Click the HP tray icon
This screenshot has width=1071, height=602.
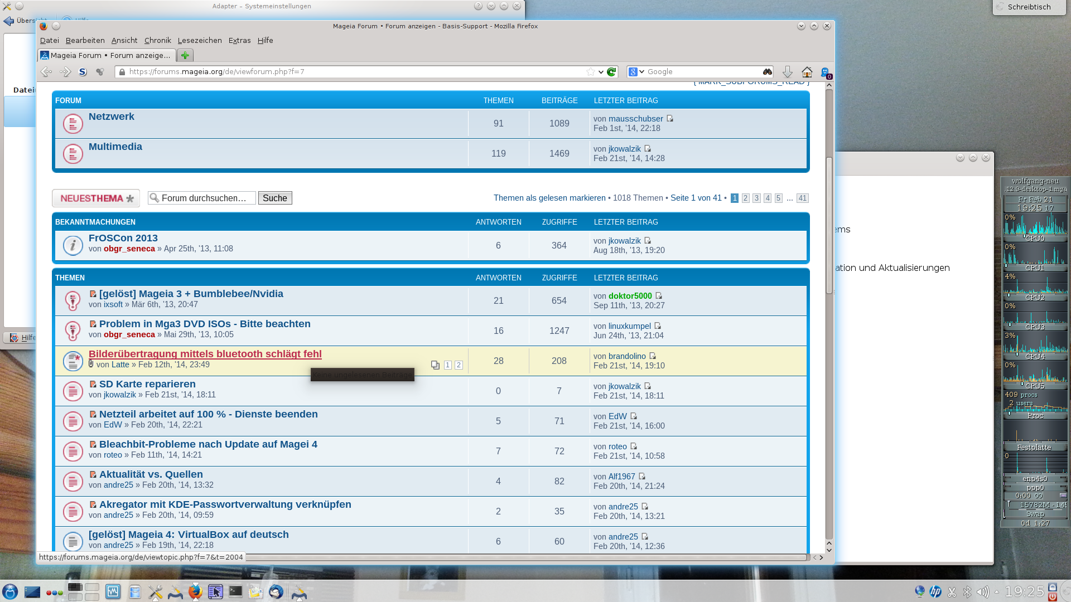point(935,591)
